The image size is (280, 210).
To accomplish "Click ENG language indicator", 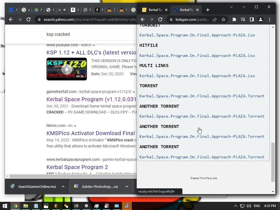I will [257, 206].
